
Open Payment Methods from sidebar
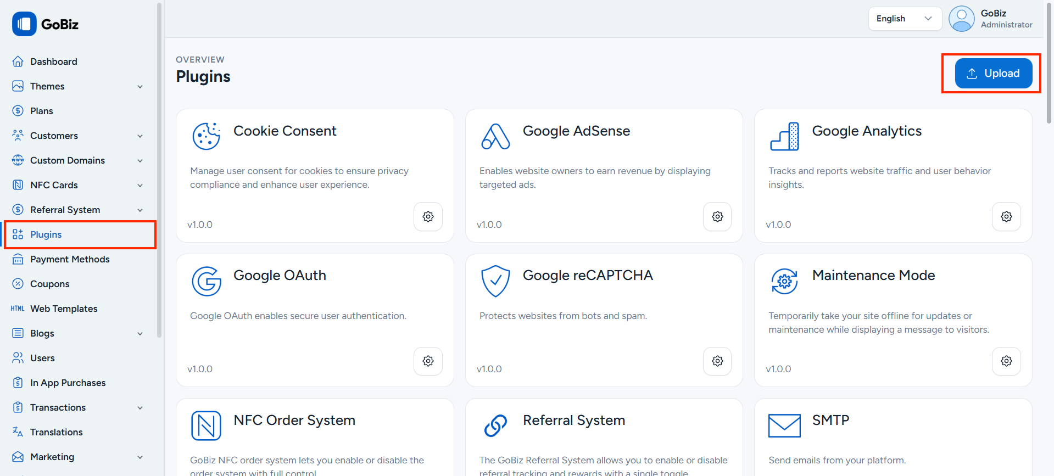click(70, 259)
